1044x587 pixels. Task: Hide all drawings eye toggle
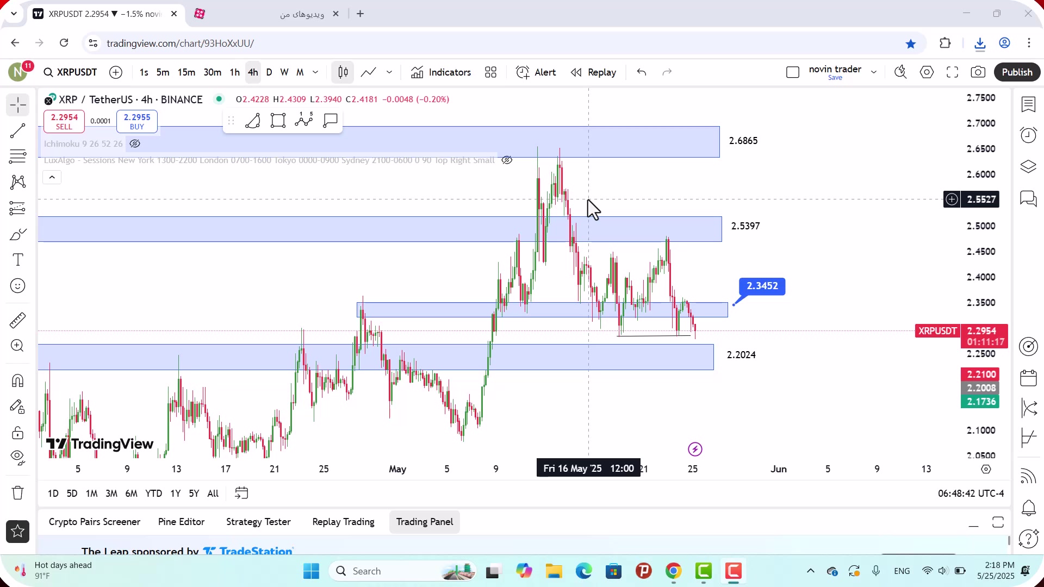pyautogui.click(x=18, y=458)
